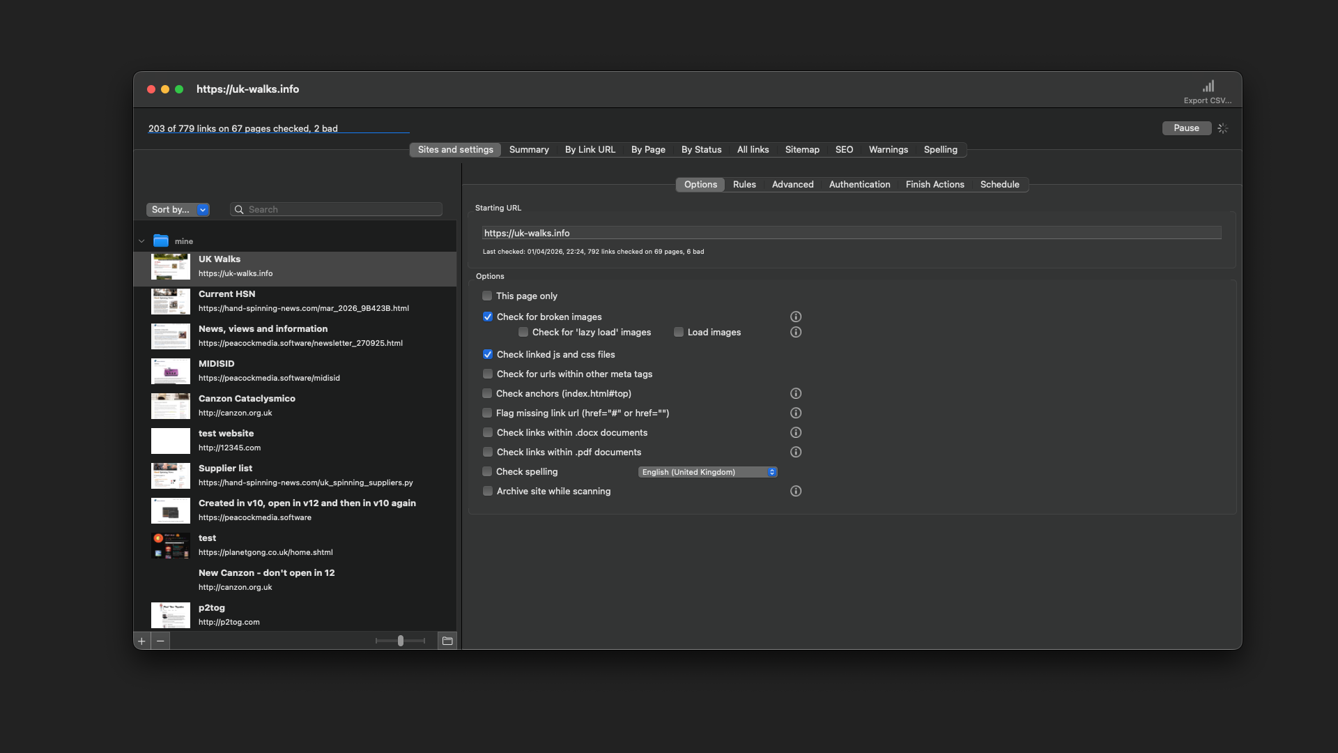The image size is (1338, 753).
Task: Enable This page only checkbox
Action: pyautogui.click(x=487, y=296)
